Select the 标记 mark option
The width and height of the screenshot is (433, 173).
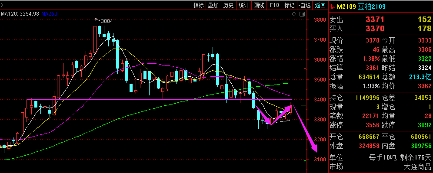point(289,5)
